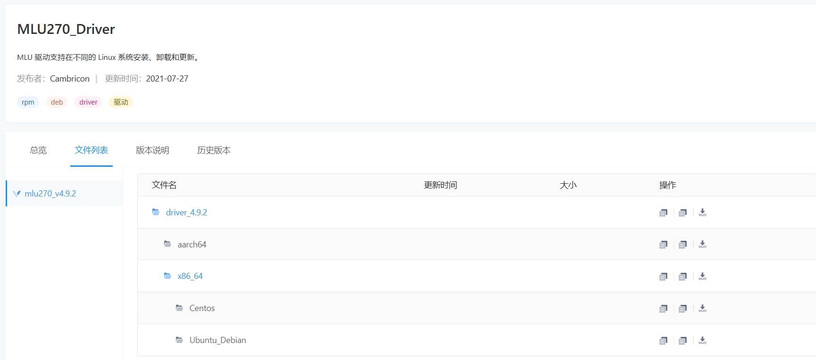Collapse folder icon of driver_4.9.2
The image size is (816, 360).
[x=156, y=212]
